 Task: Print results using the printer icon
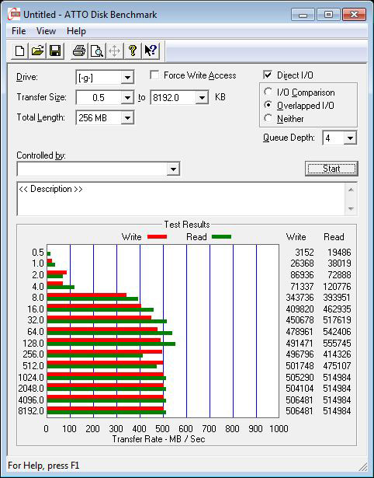79,51
